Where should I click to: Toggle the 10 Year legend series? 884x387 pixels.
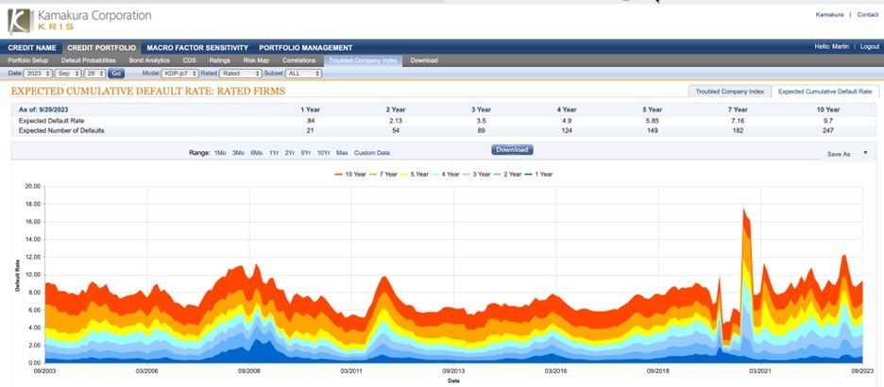point(350,174)
